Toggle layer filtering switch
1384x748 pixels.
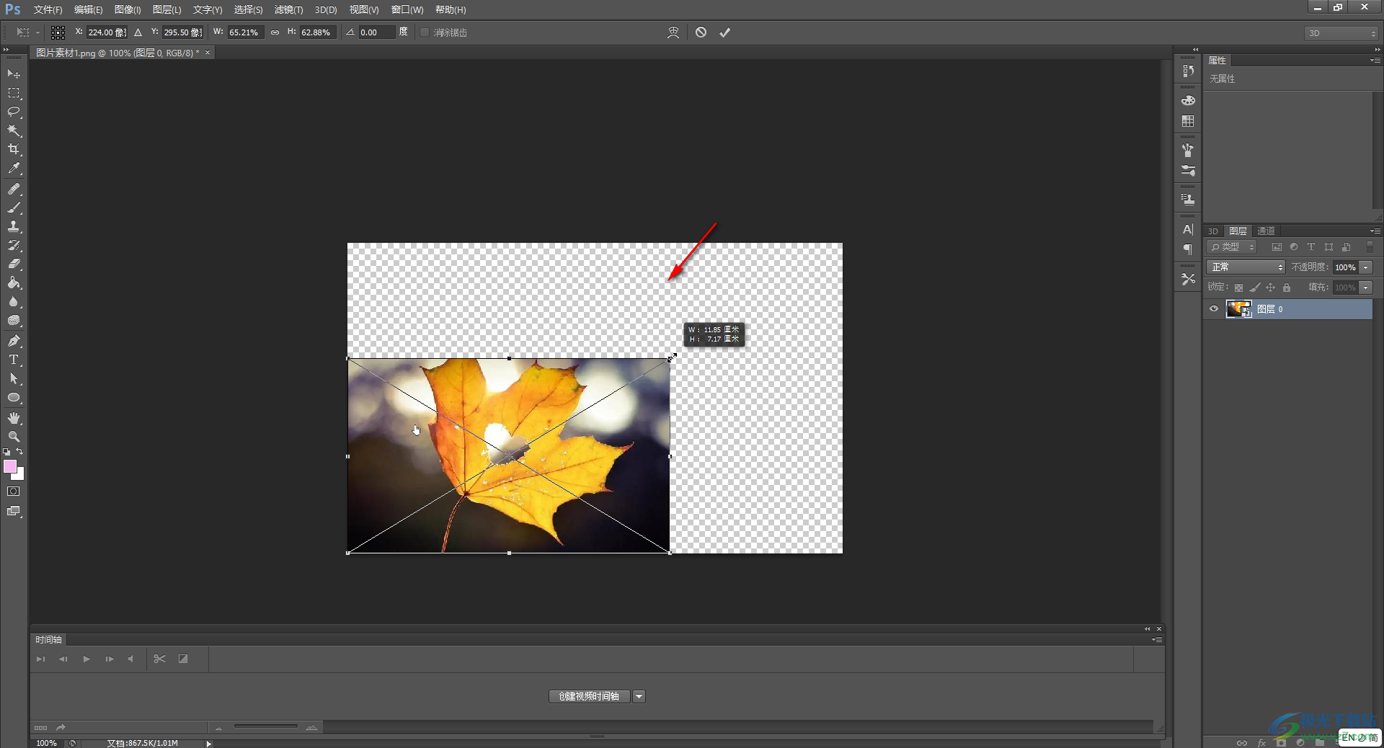point(1370,247)
